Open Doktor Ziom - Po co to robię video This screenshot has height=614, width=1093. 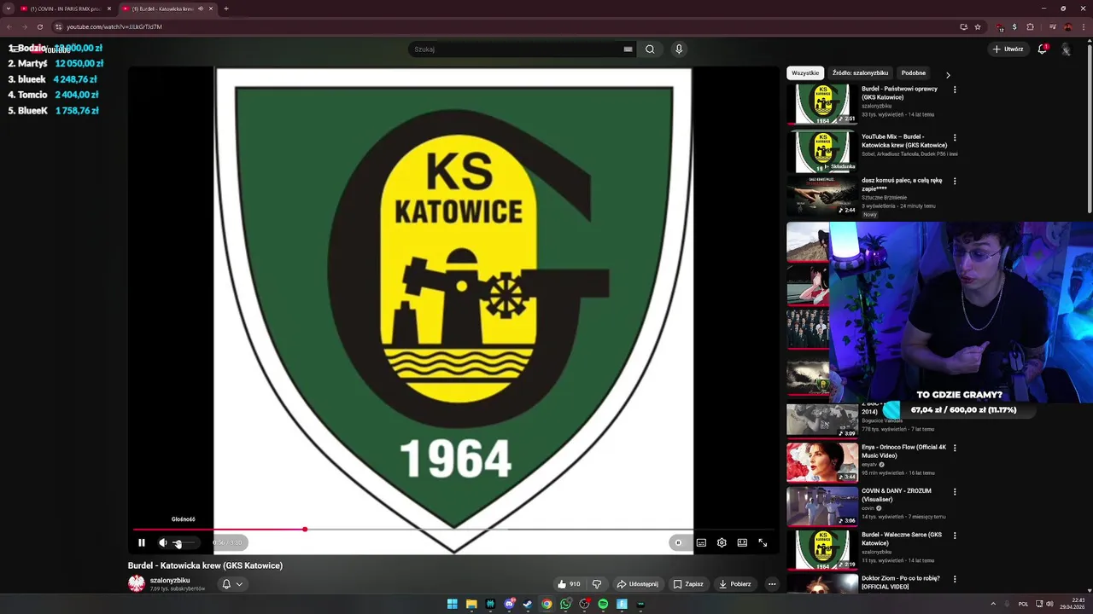coord(822,584)
